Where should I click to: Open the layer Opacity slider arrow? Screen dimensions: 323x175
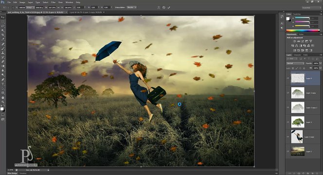tap(320, 63)
